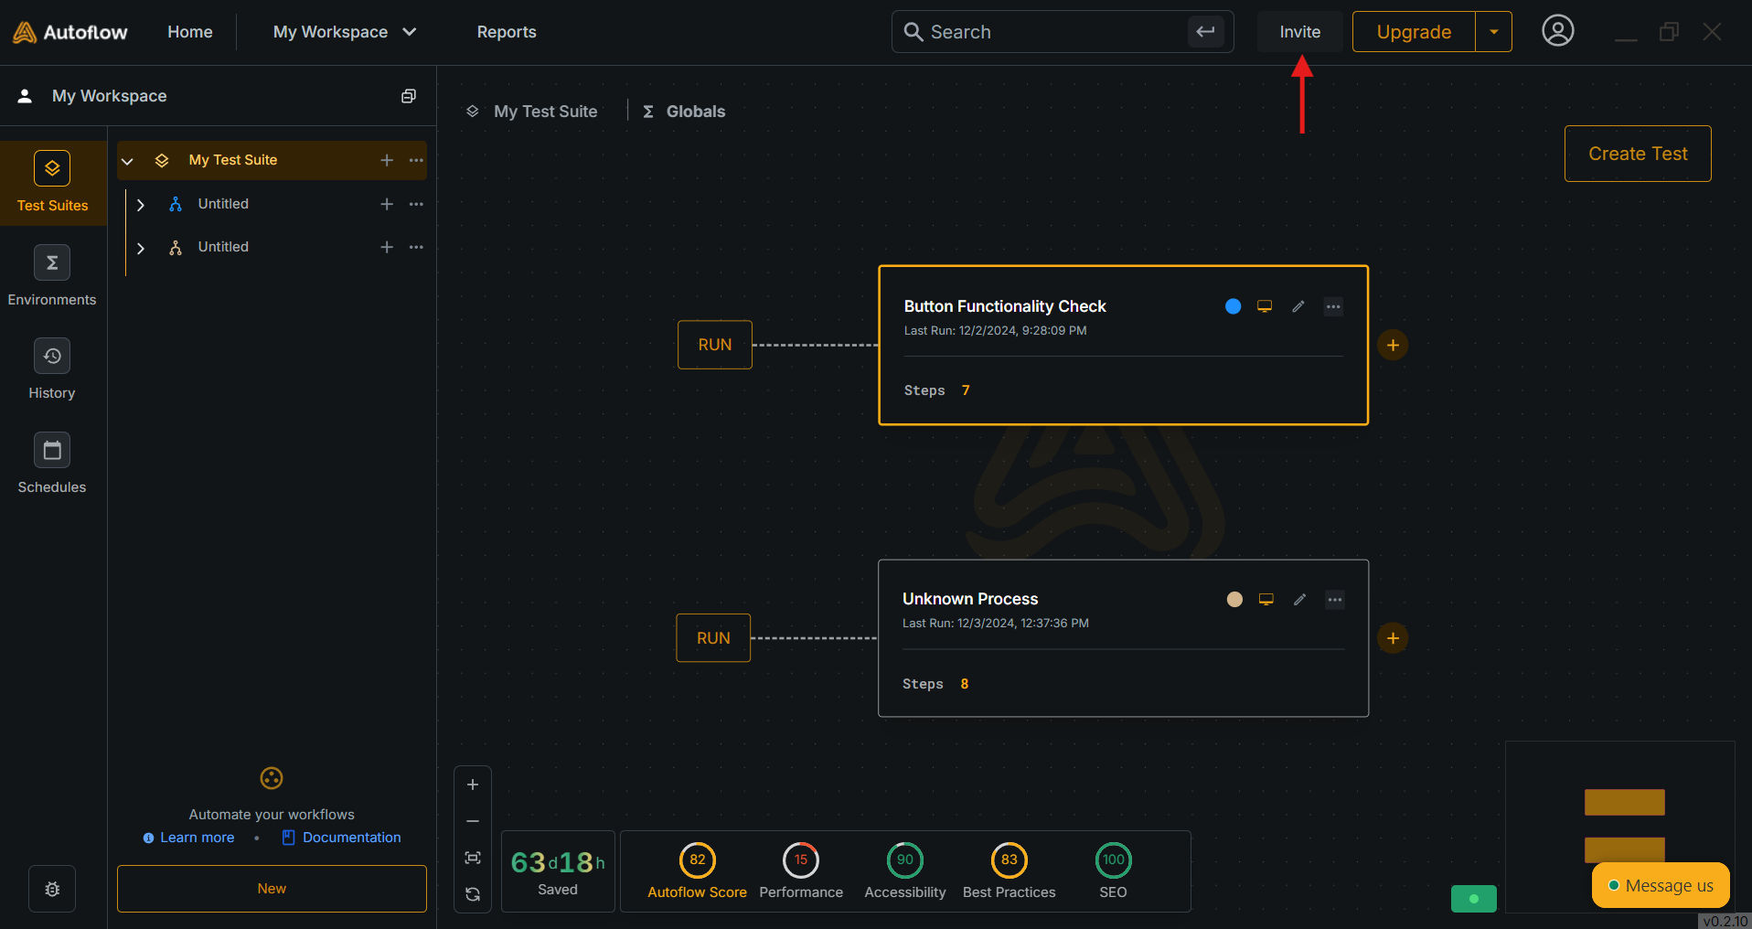The height and width of the screenshot is (929, 1752).
Task: Open Reports in top navigation
Action: point(507,32)
